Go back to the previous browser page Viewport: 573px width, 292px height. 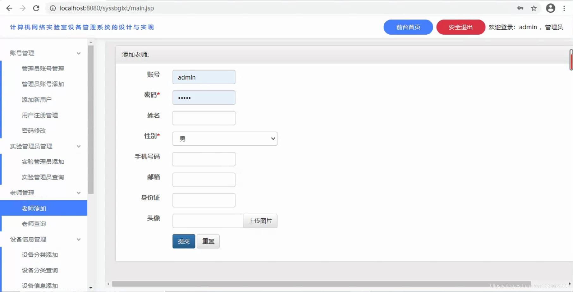coord(9,8)
